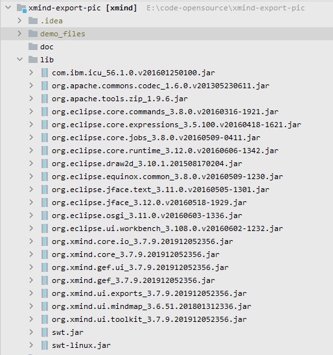Expand the demo_files folder
Image resolution: width=333 pixels, height=355 pixels.
(19, 34)
